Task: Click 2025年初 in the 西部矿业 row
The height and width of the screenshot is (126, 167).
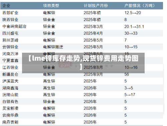Action: tap(92, 13)
